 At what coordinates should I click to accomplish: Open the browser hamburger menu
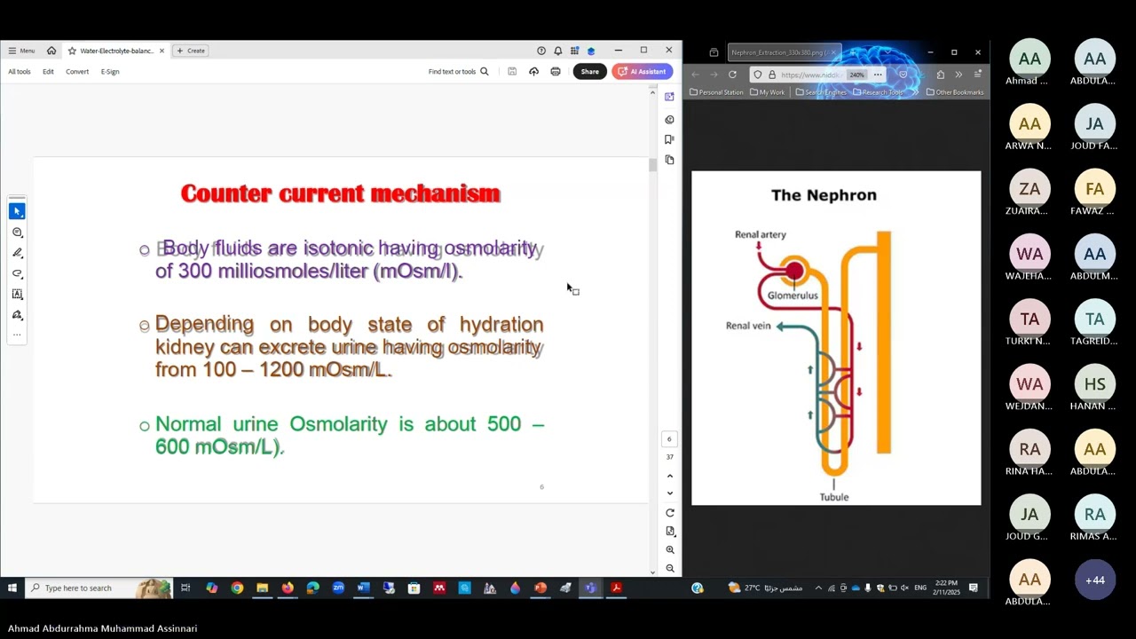point(977,75)
